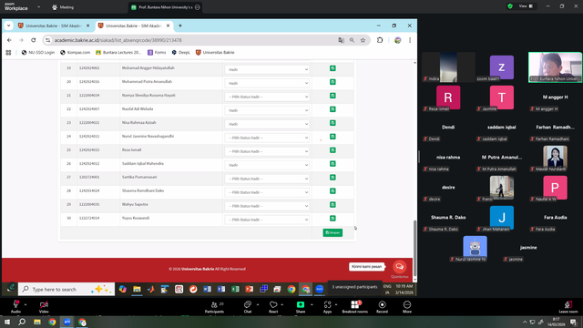
Task: Open DeepL bookmark
Action: click(x=180, y=53)
